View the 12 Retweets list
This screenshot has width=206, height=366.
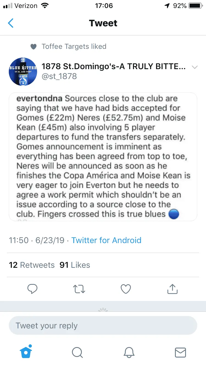tap(32, 265)
